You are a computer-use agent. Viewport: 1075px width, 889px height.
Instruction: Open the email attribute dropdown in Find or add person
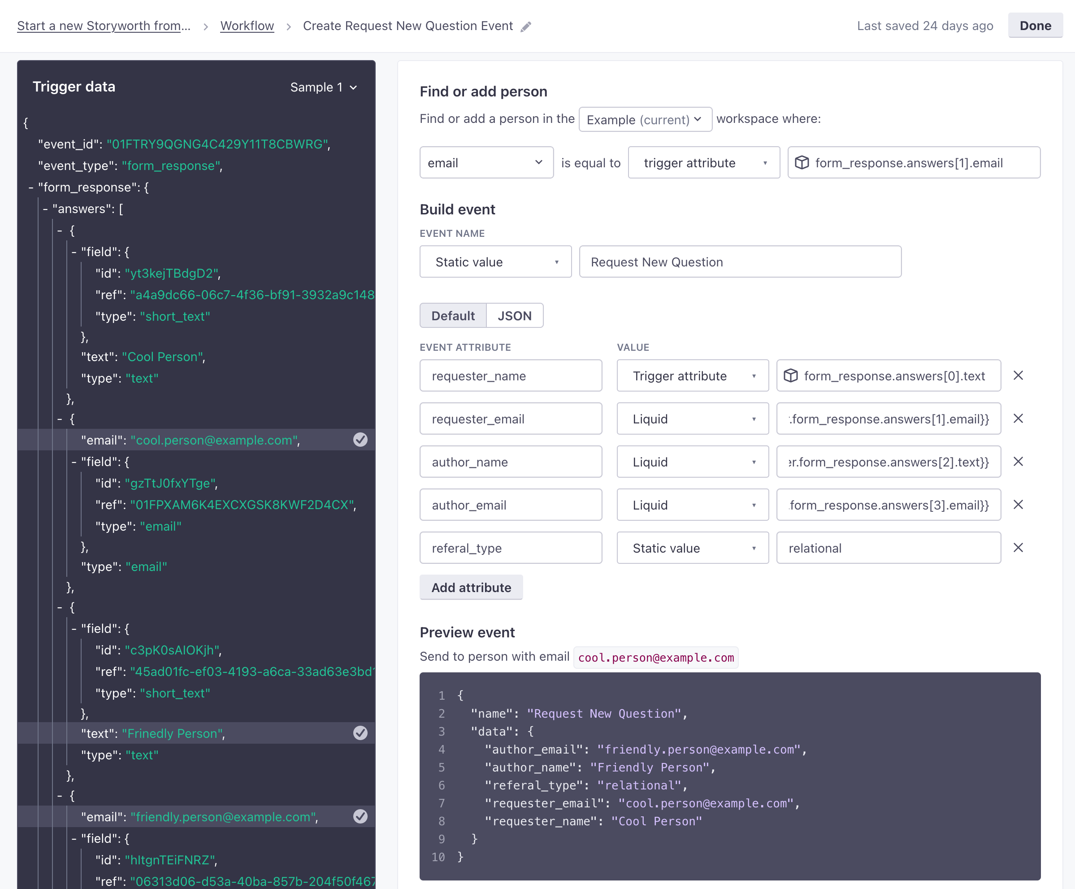482,163
